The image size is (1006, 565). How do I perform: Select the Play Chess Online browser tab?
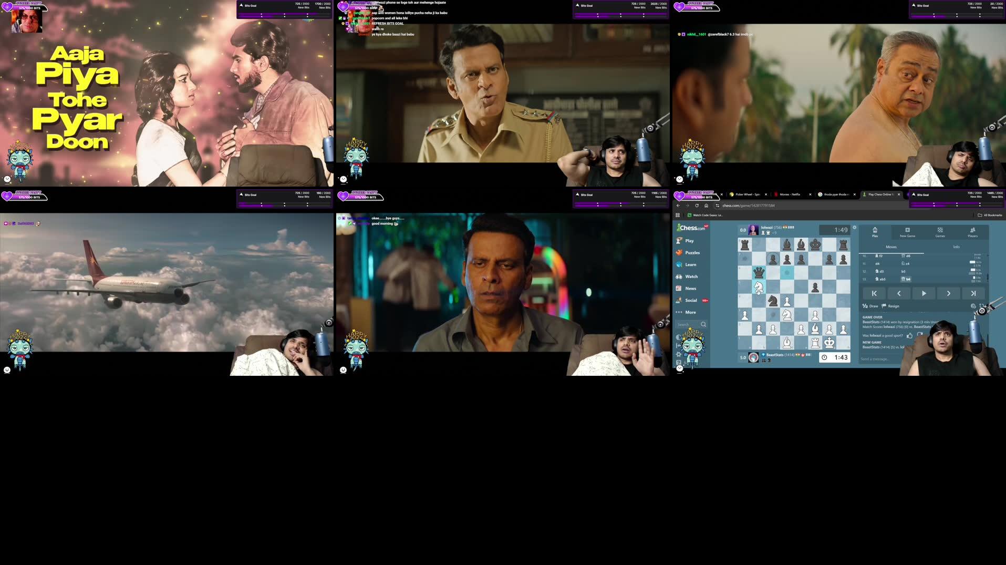(880, 194)
